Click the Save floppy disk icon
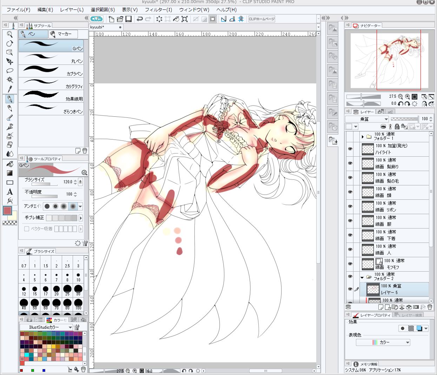The width and height of the screenshot is (437, 375). [x=128, y=19]
